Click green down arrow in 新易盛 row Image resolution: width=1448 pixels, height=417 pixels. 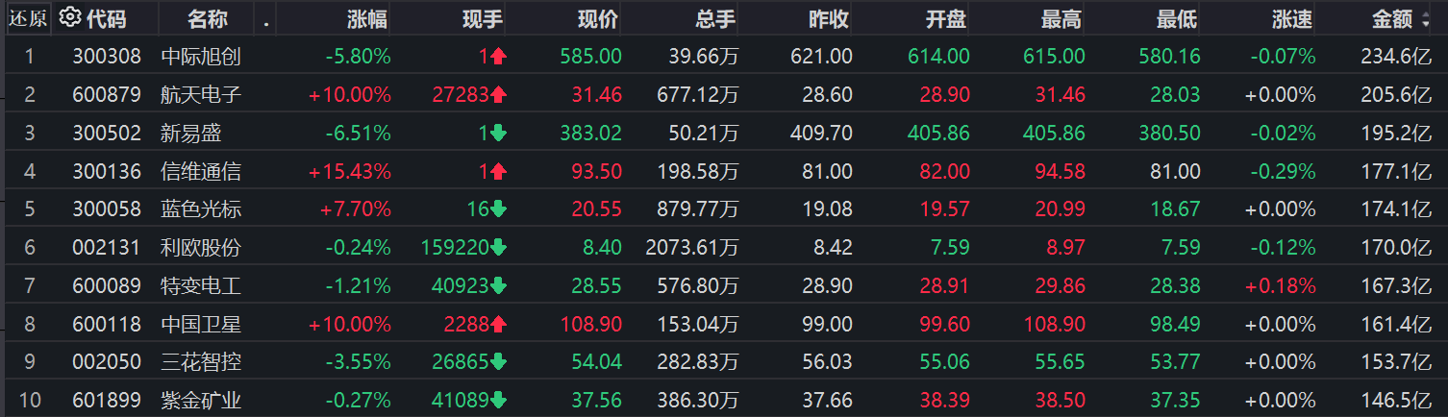click(498, 134)
